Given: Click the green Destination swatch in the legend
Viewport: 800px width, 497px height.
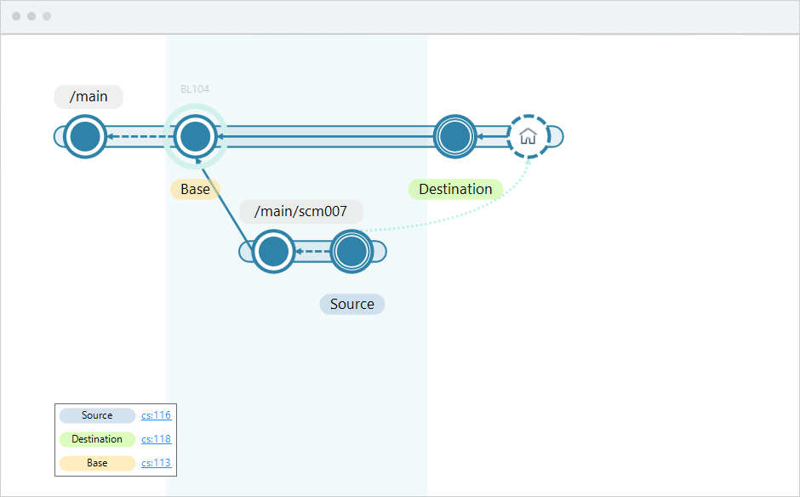Looking at the screenshot, I should point(97,439).
